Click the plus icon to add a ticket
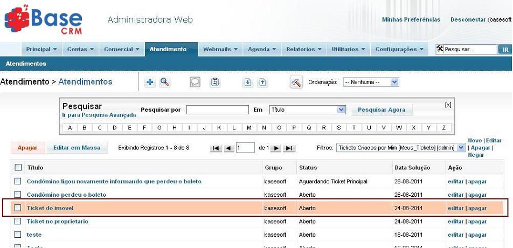Screen dimensions: 513x248 (150, 82)
